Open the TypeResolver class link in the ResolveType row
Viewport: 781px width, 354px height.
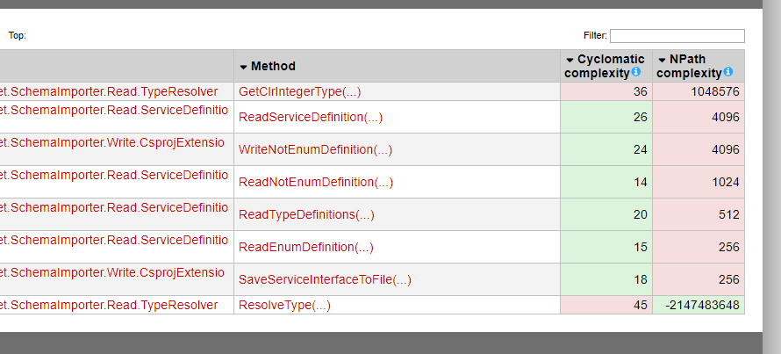[109, 305]
